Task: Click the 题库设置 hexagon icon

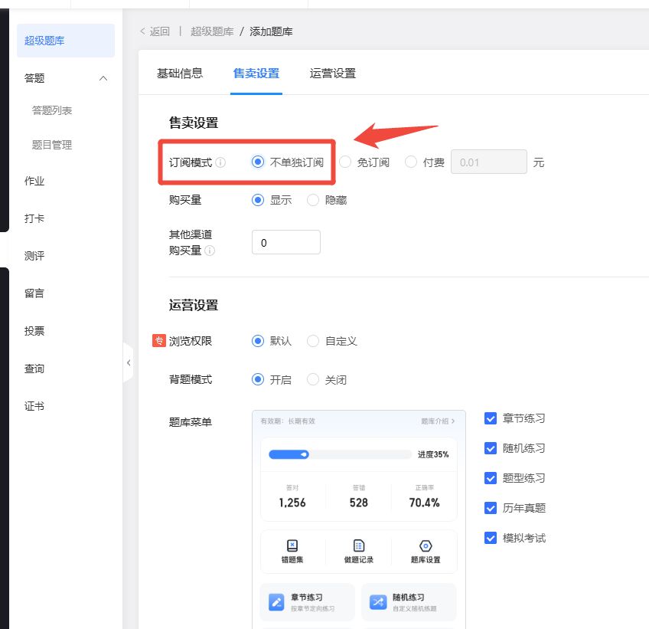Action: 426,546
